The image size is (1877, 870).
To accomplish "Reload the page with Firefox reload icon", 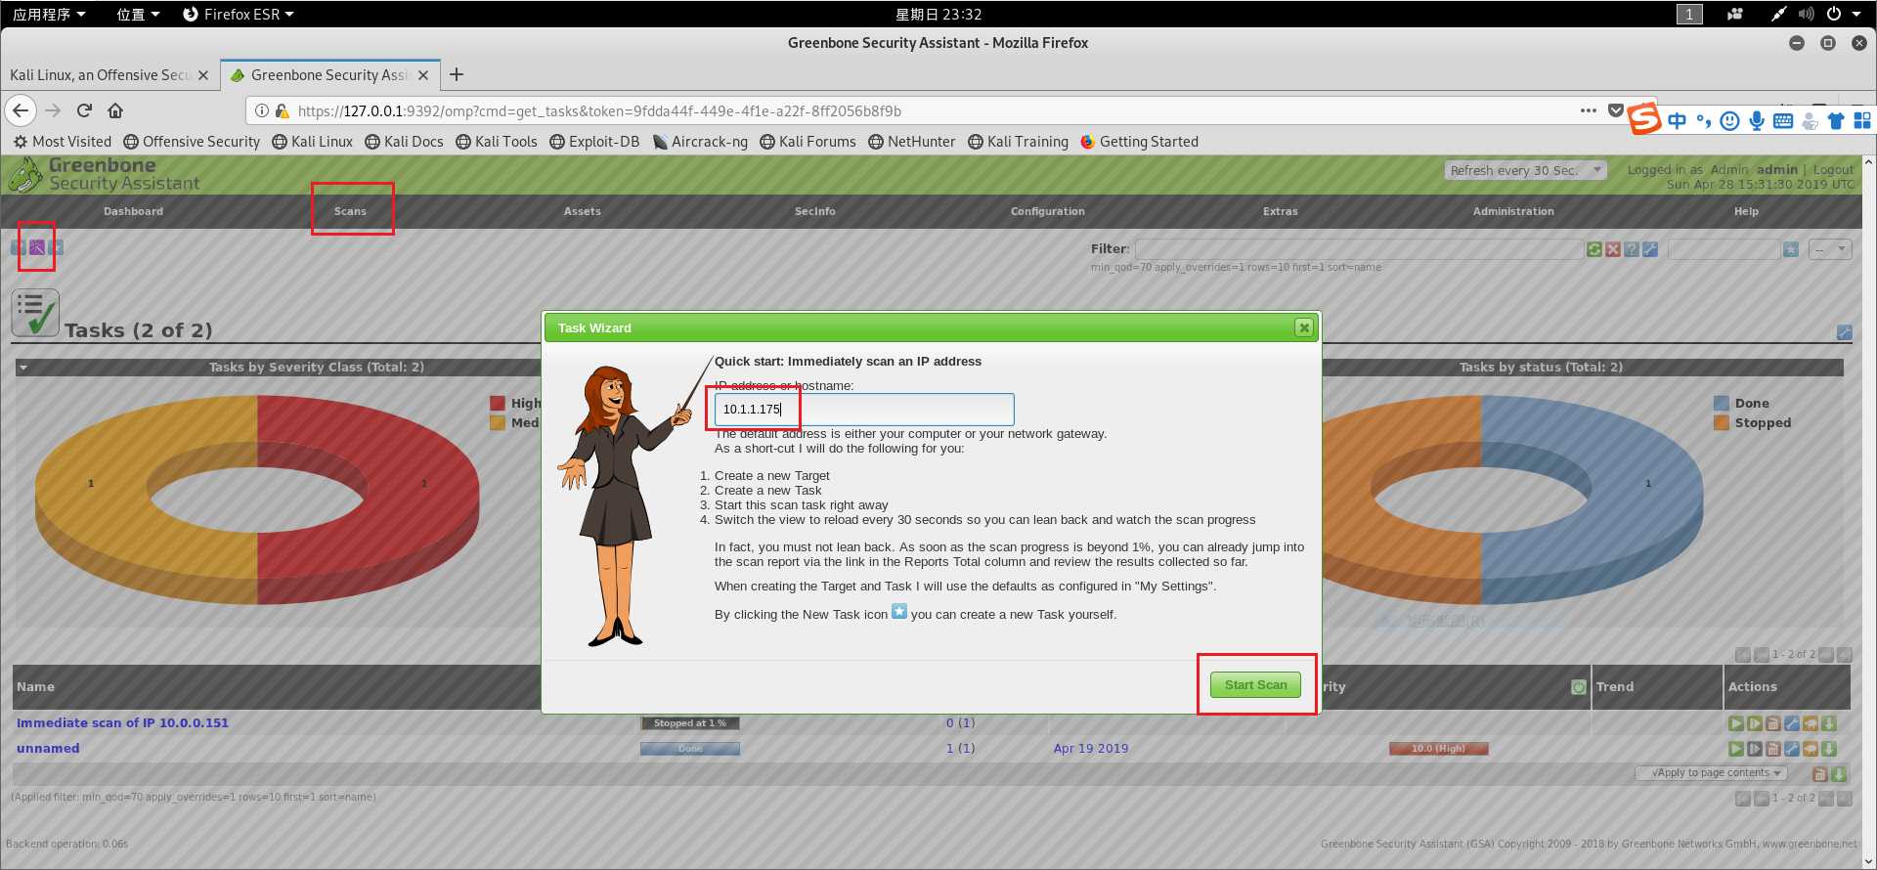I will [84, 110].
